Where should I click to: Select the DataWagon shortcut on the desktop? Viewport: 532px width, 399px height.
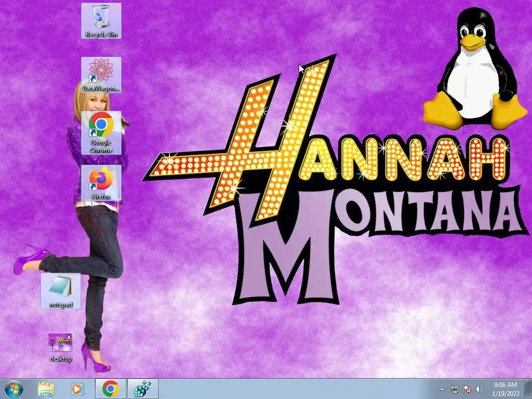tap(101, 75)
